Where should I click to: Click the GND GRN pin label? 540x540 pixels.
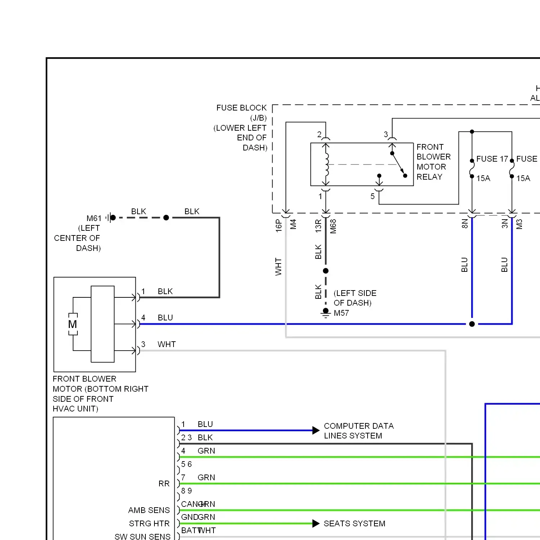click(x=198, y=517)
